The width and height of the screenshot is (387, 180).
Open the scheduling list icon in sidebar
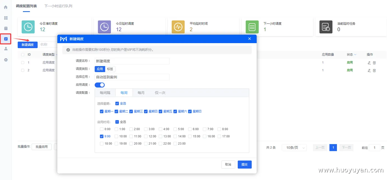6,39
